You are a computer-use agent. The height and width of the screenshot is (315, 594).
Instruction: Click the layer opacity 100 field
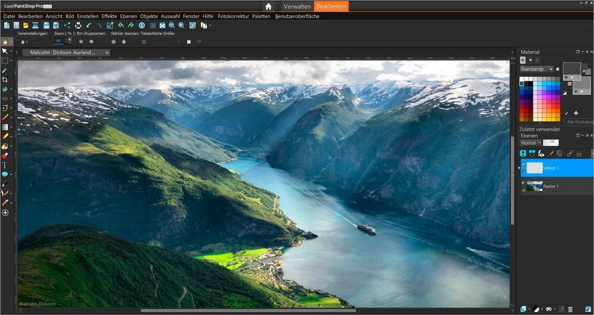coord(551,143)
